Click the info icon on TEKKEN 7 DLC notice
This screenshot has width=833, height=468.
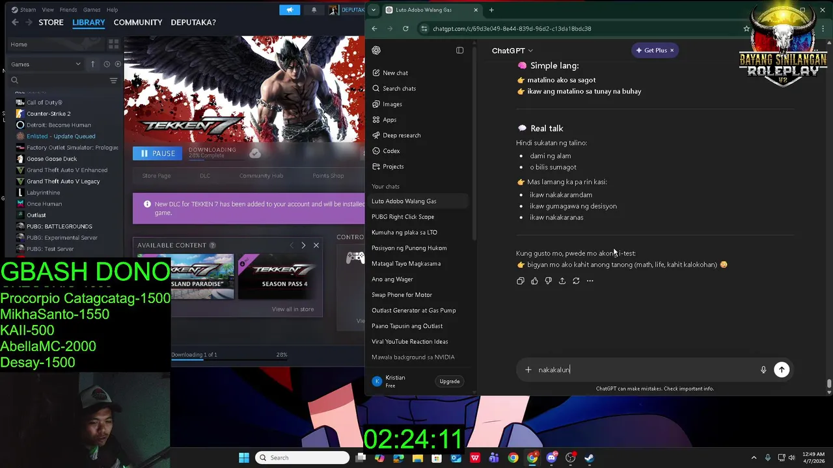point(147,204)
